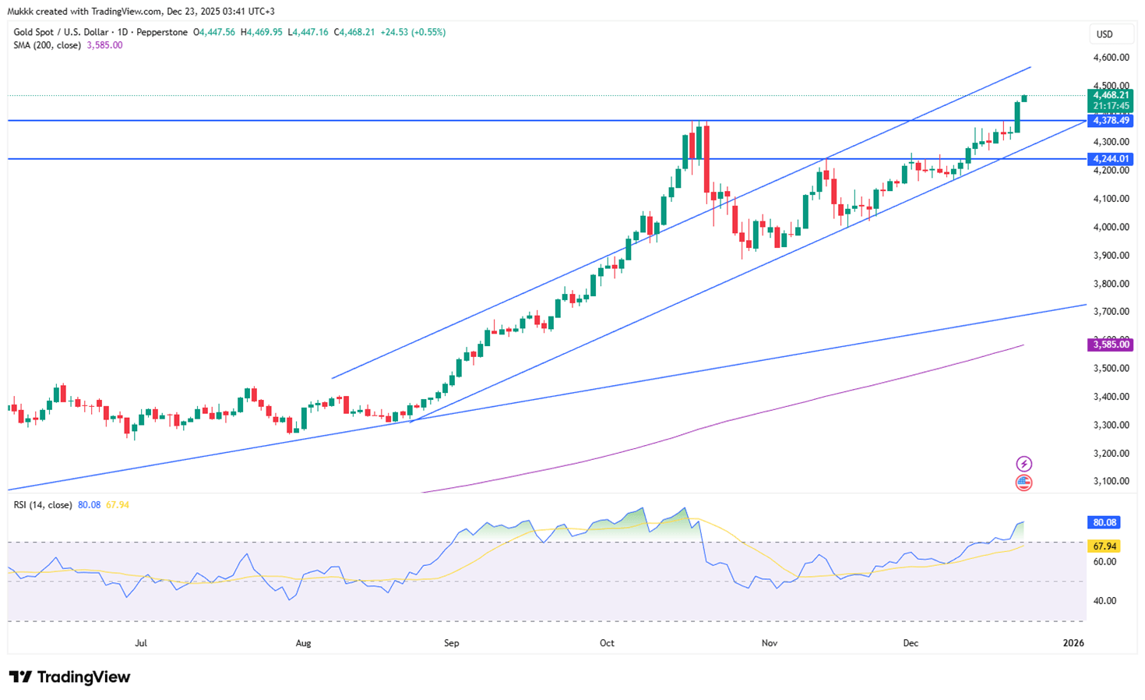
Task: Select the RSI (14, close) indicator legend
Action: pos(43,505)
